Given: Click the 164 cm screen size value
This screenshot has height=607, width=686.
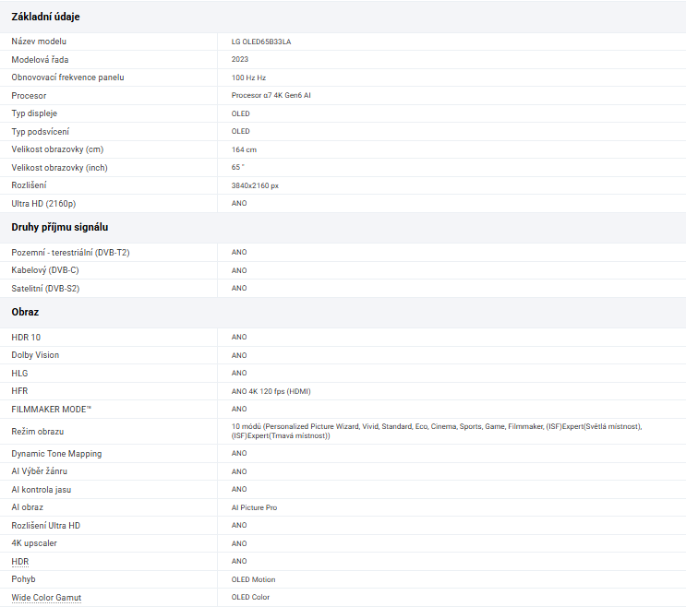Looking at the screenshot, I should [x=244, y=149].
